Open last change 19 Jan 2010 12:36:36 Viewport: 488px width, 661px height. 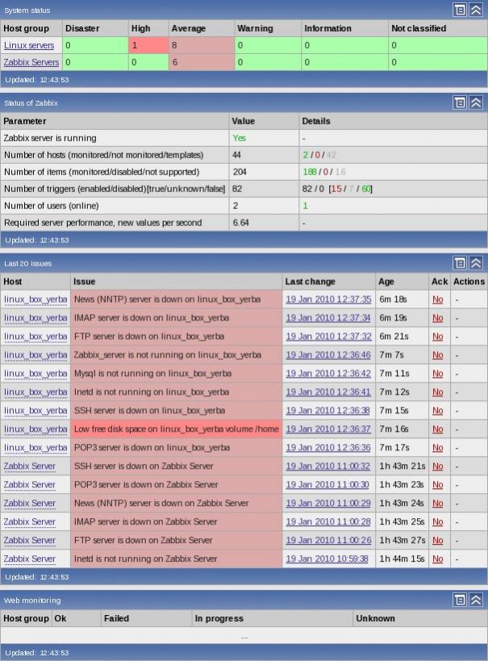(328, 448)
